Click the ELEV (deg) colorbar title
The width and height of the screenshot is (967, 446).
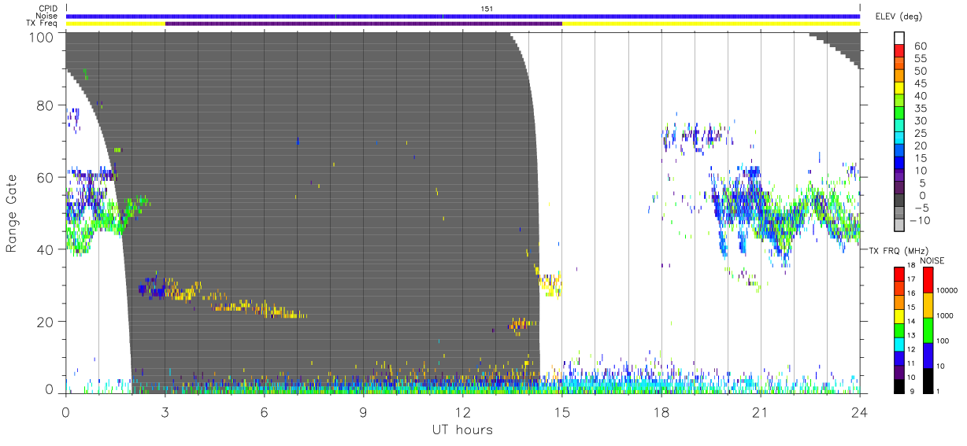coord(899,16)
